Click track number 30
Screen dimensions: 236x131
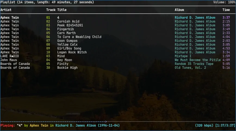(x=48, y=68)
